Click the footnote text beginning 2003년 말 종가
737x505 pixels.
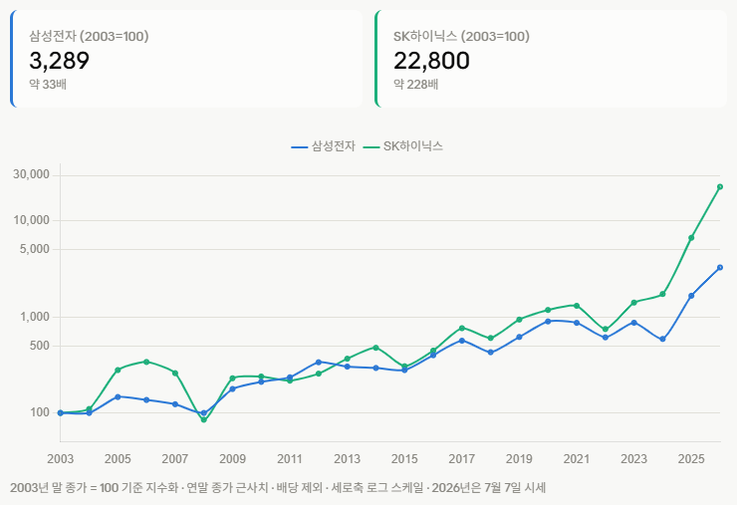click(x=278, y=488)
